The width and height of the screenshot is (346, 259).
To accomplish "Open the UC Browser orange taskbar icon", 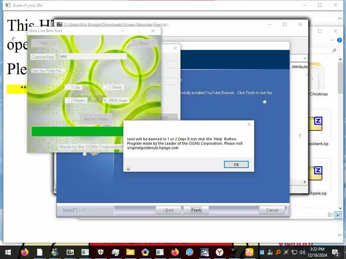I will coord(249,252).
